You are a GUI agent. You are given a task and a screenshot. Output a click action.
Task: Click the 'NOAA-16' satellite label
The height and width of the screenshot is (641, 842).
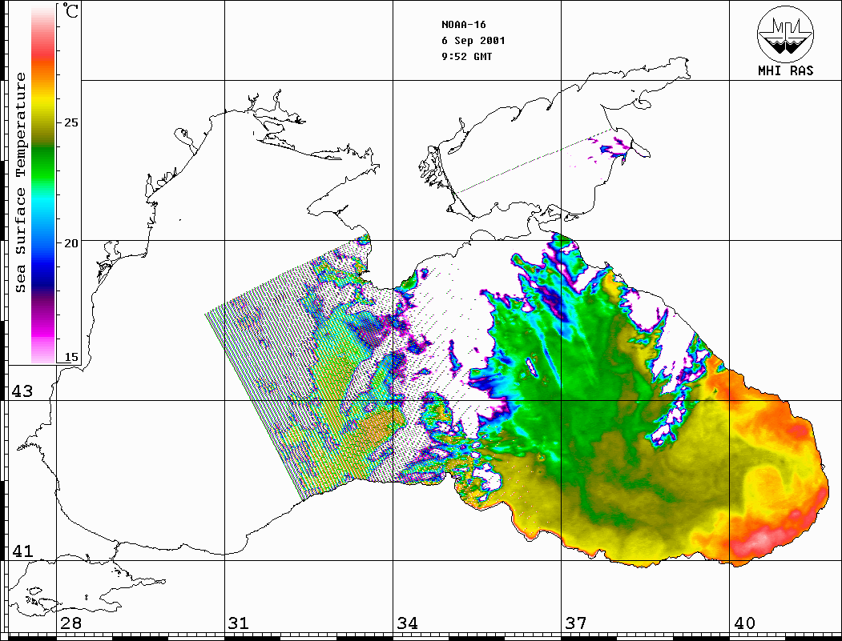[x=463, y=25]
